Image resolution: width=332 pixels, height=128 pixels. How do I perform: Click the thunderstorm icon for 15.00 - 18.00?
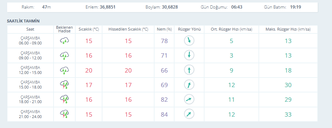click(64, 85)
